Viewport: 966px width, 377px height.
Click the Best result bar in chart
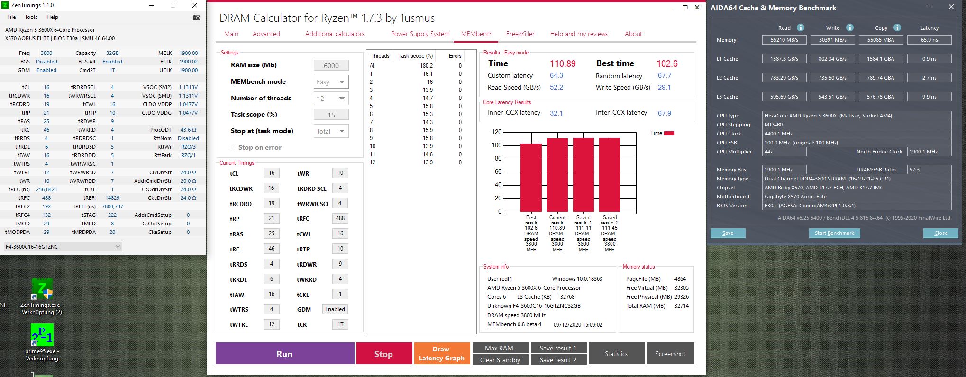pyautogui.click(x=531, y=178)
